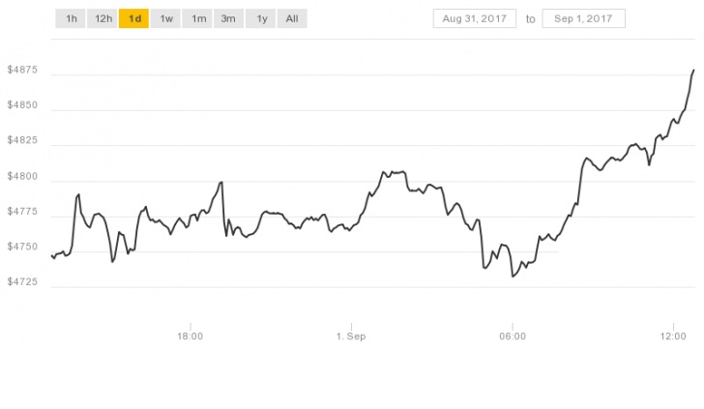Click the price line peak at chart's right end
This screenshot has height=409, width=704.
tap(693, 71)
